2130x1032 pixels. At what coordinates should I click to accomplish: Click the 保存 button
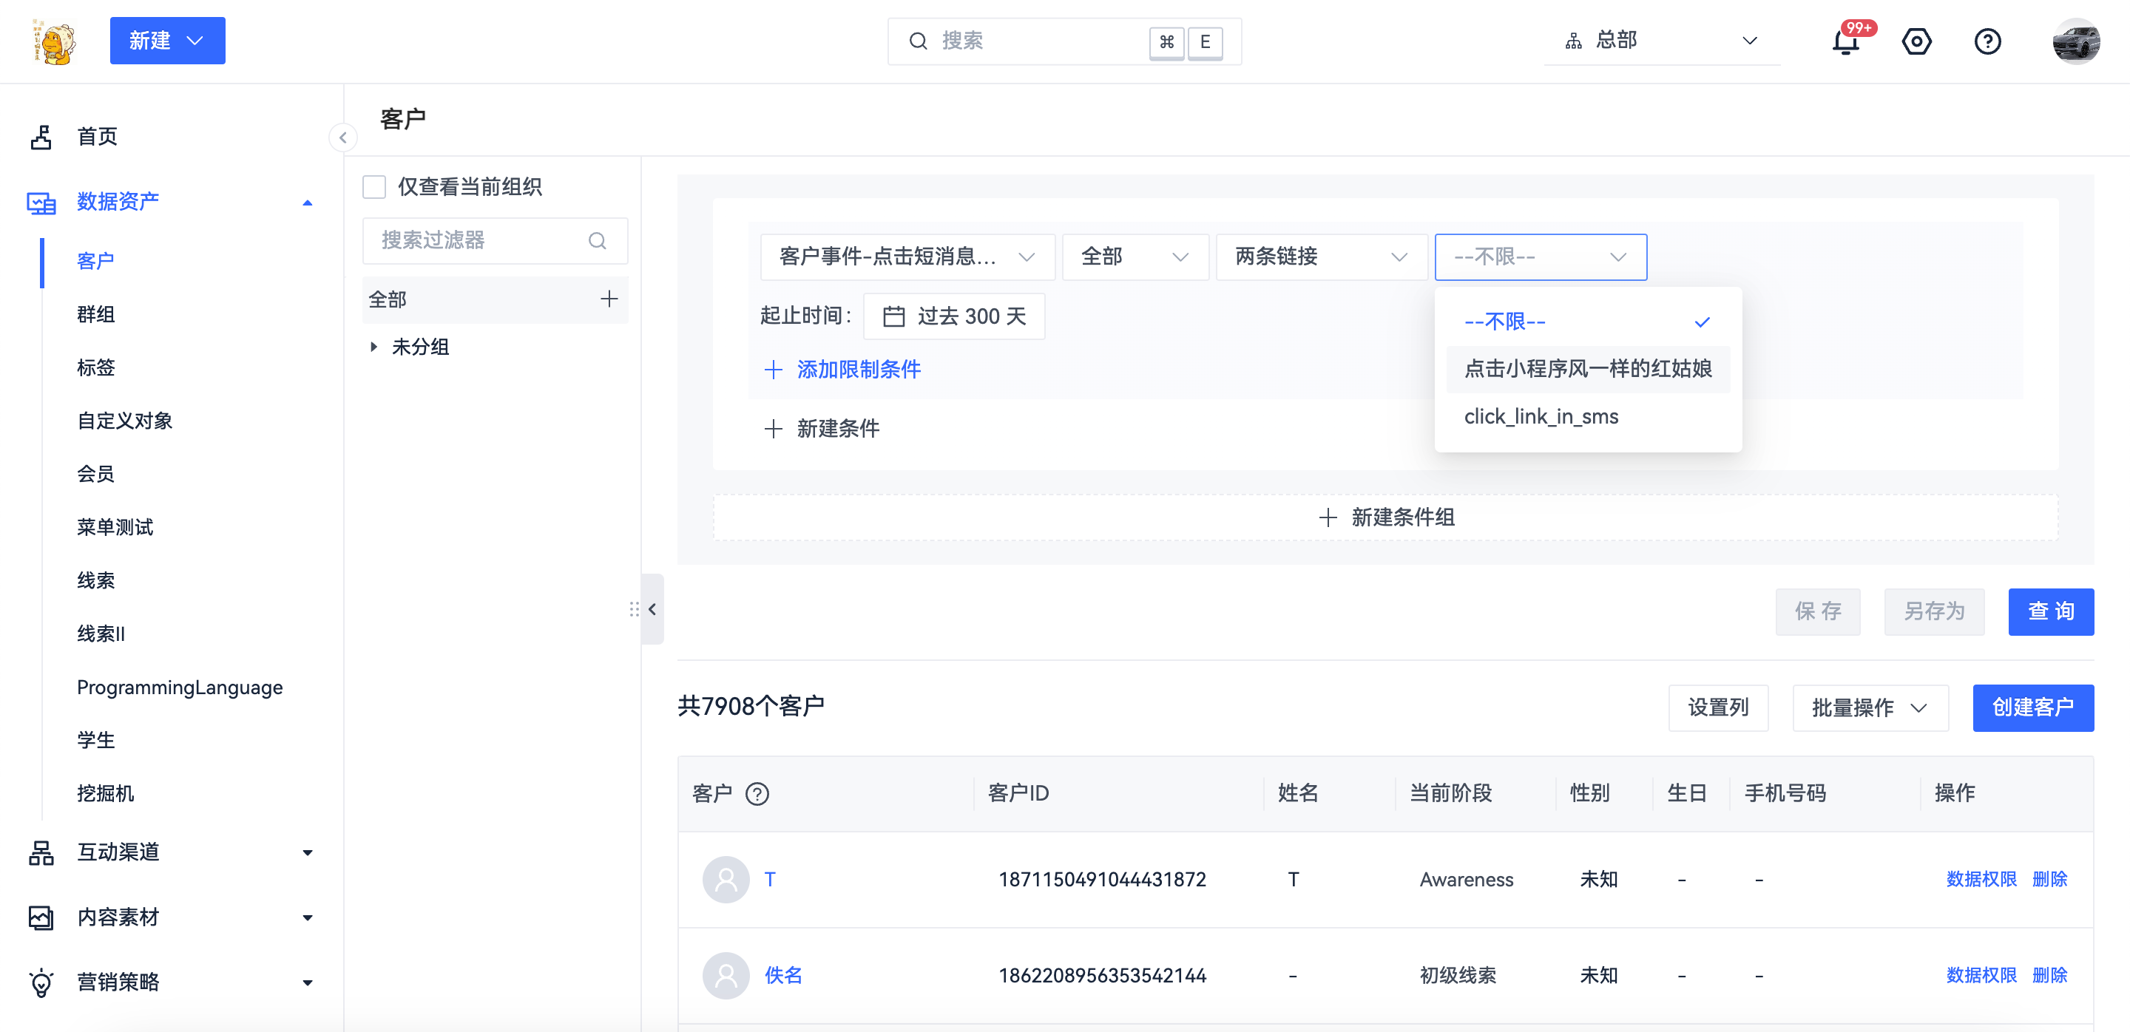(1817, 612)
